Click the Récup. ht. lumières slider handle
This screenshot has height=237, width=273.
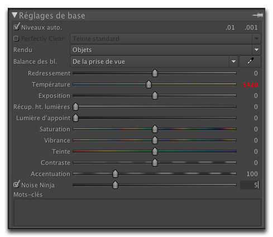tap(75, 107)
